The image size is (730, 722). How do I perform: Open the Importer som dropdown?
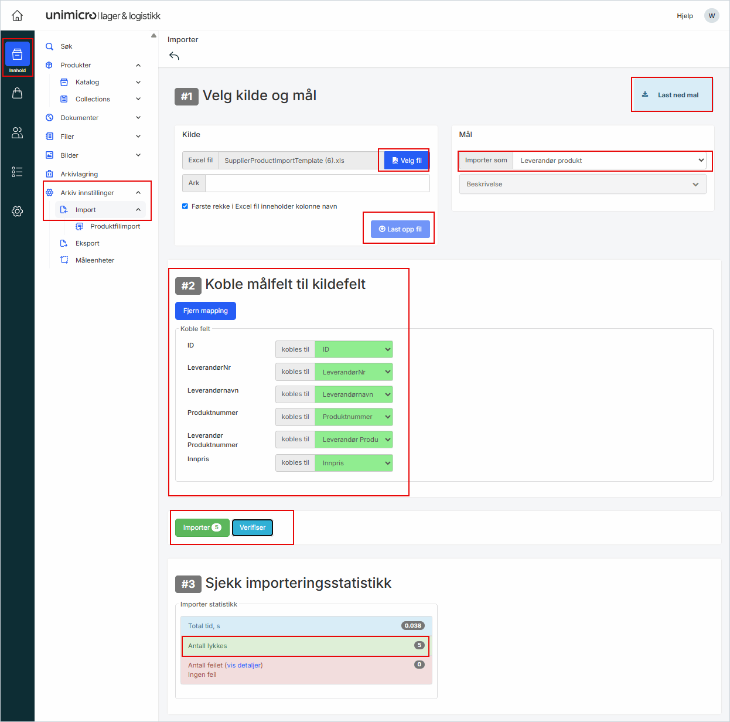609,161
